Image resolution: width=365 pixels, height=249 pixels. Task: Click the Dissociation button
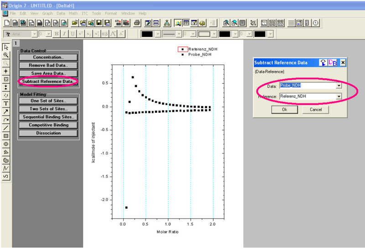point(48,133)
